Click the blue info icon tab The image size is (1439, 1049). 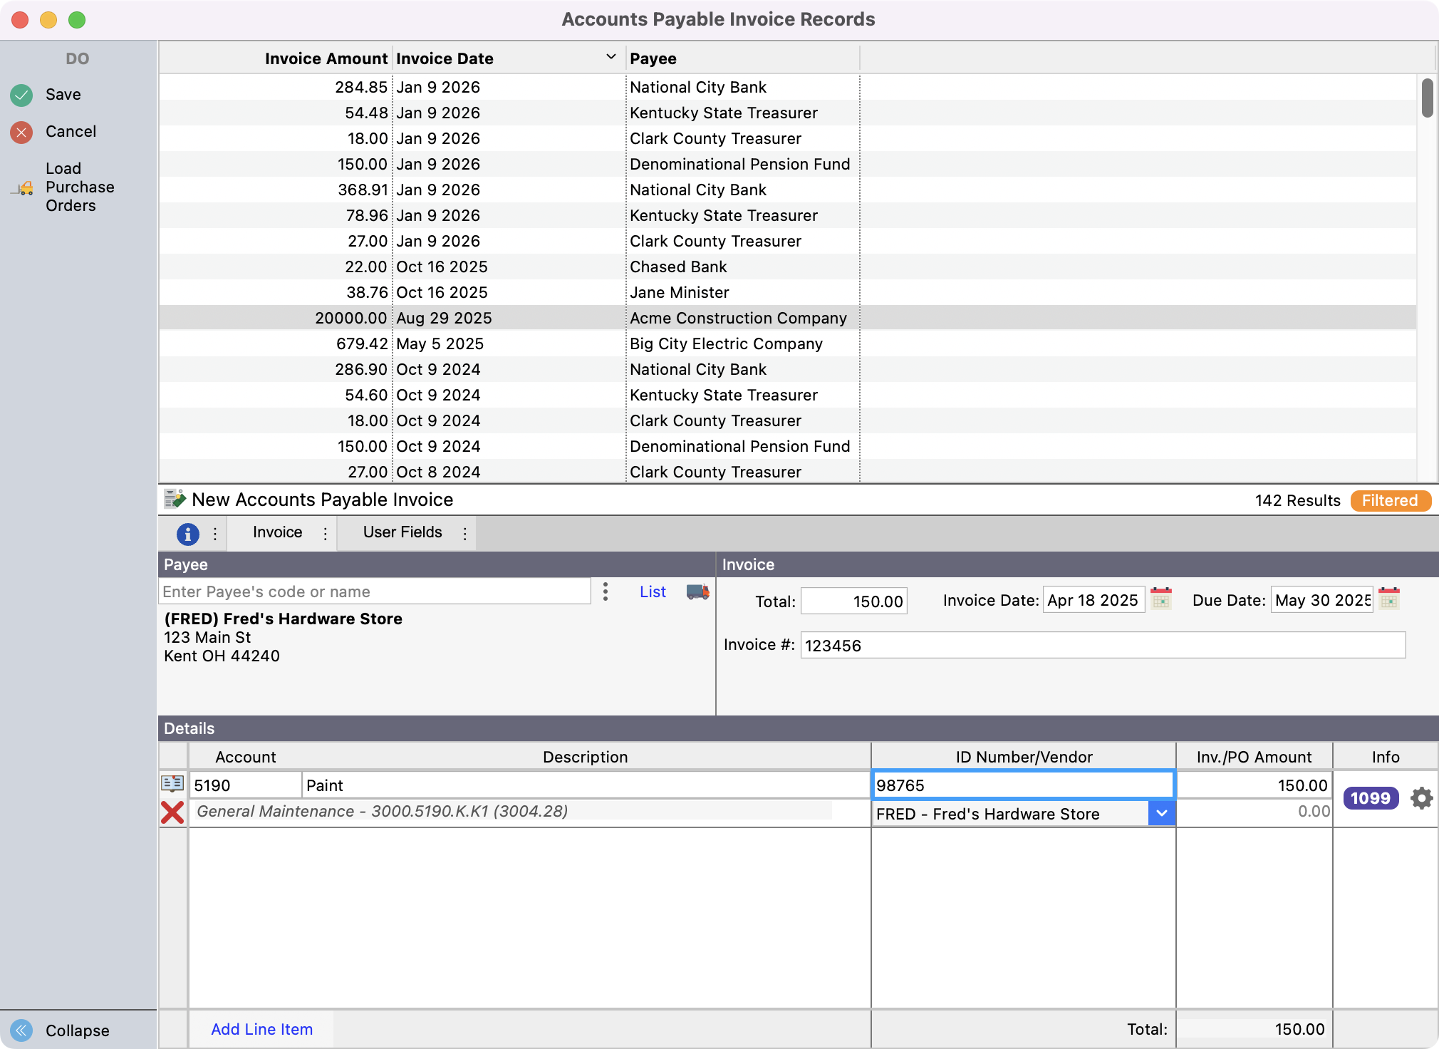[187, 533]
